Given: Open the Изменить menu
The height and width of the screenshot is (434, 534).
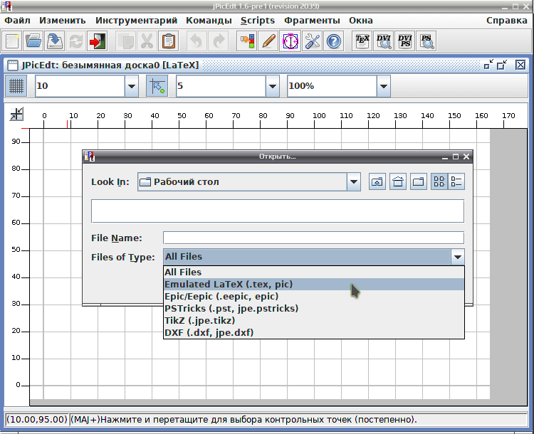Looking at the screenshot, I should pos(63,21).
